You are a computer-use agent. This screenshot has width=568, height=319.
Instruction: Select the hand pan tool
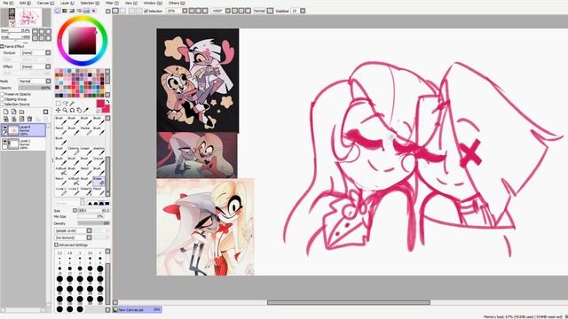tap(79, 110)
